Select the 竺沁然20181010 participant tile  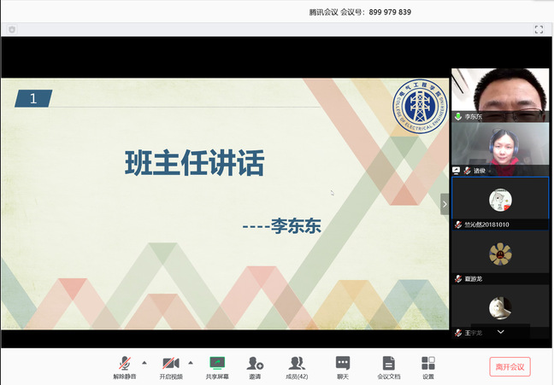[x=500, y=201]
